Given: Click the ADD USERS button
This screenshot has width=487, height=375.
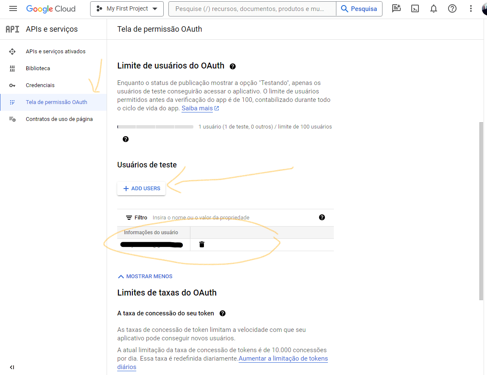Looking at the screenshot, I should point(141,189).
